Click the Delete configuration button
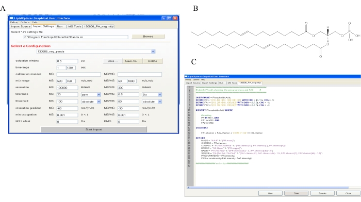Screen dimensions: 361x202 153,61
